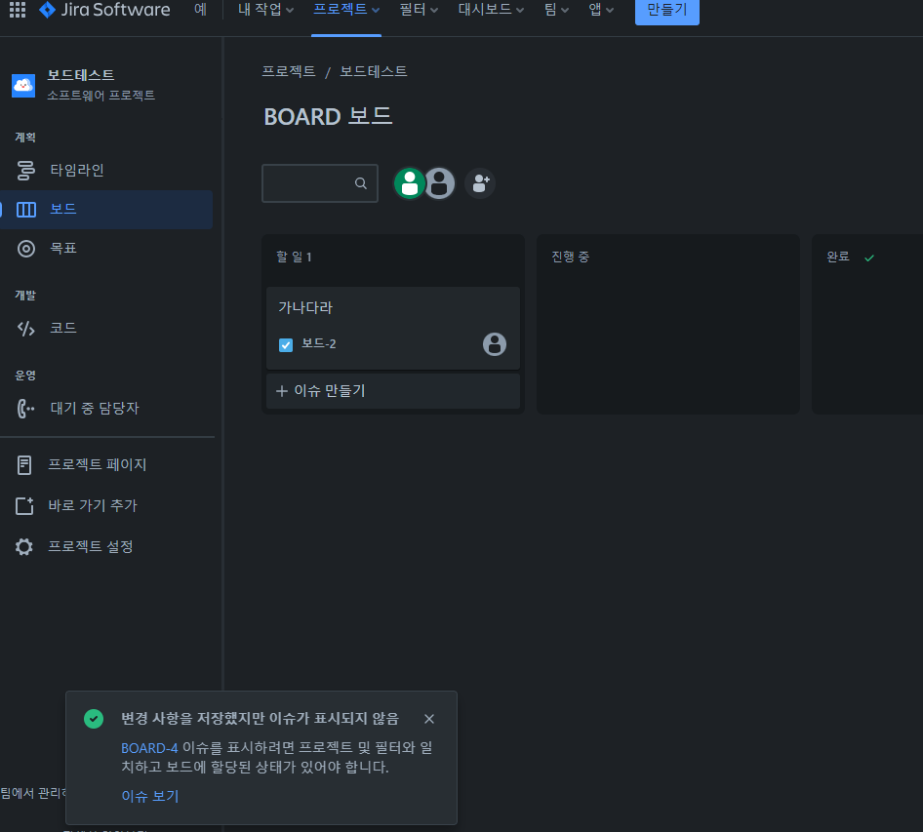Expand the 앱 dropdown menu
Image resolution: width=923 pixels, height=832 pixels.
[601, 10]
